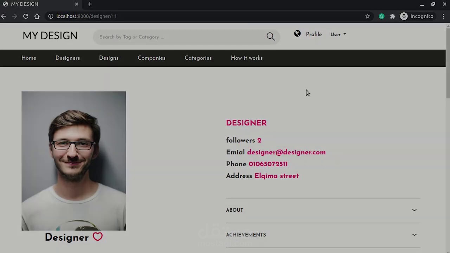Select Designers in the navigation bar
450x253 pixels.
[67, 58]
